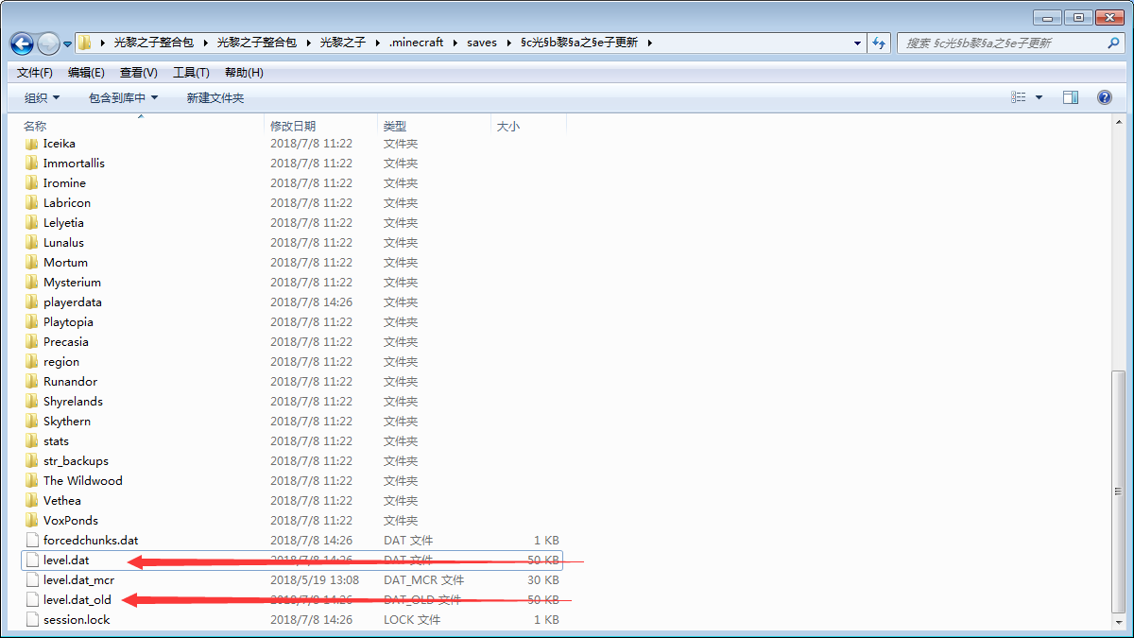1134x638 pixels.
Task: Click the playerdata folder icon
Action: [x=32, y=302]
